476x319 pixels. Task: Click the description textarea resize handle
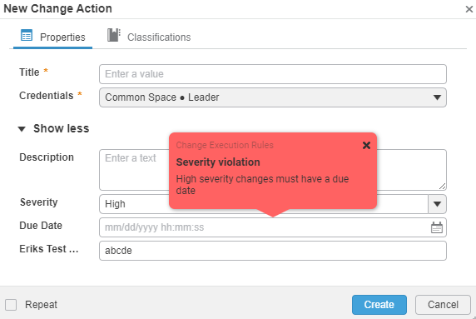point(443,187)
